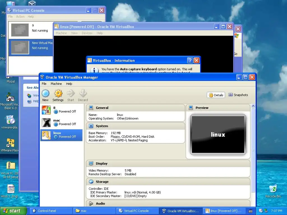
Task: Click the Mypal desktop icon label
Action: coord(11,81)
